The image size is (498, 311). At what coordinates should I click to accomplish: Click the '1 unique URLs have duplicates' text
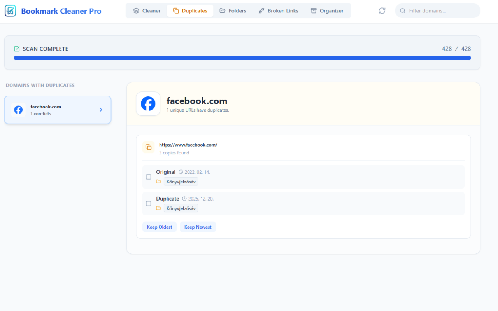(x=198, y=110)
